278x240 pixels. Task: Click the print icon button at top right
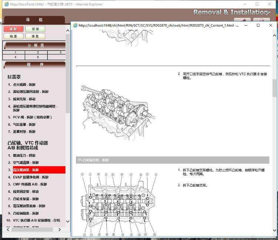pyautogui.click(x=262, y=20)
